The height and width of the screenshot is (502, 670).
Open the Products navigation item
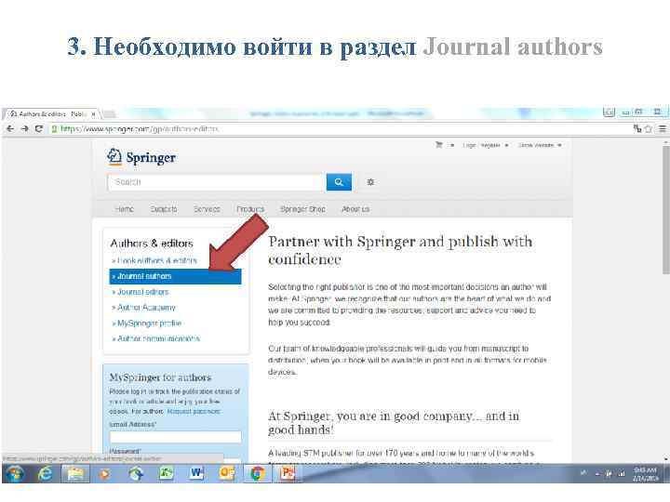(x=250, y=209)
